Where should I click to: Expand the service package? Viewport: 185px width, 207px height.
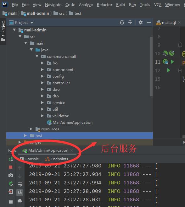pos(42,103)
